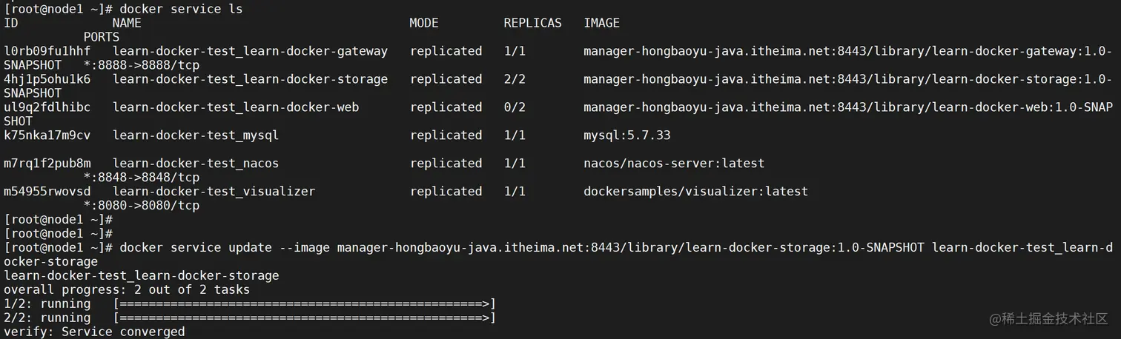
Task: Click the learn-docker-test_nacos service name
Action: coord(196,164)
